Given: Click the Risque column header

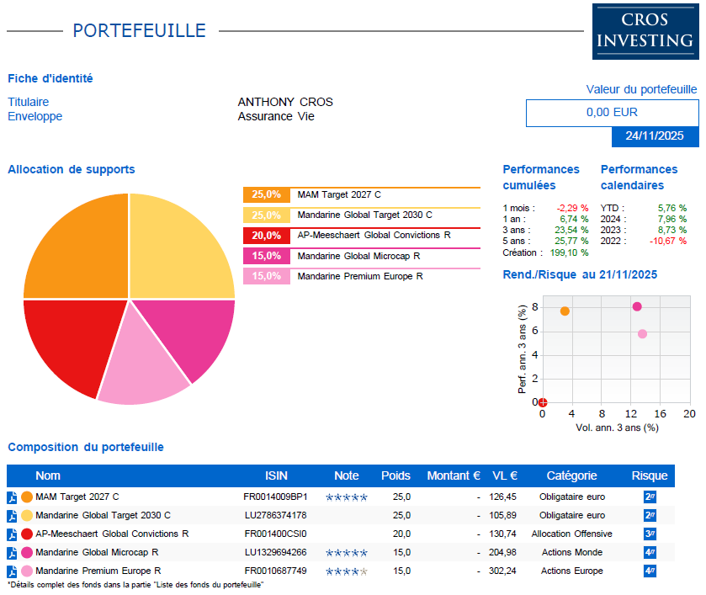Looking at the screenshot, I should [x=650, y=475].
